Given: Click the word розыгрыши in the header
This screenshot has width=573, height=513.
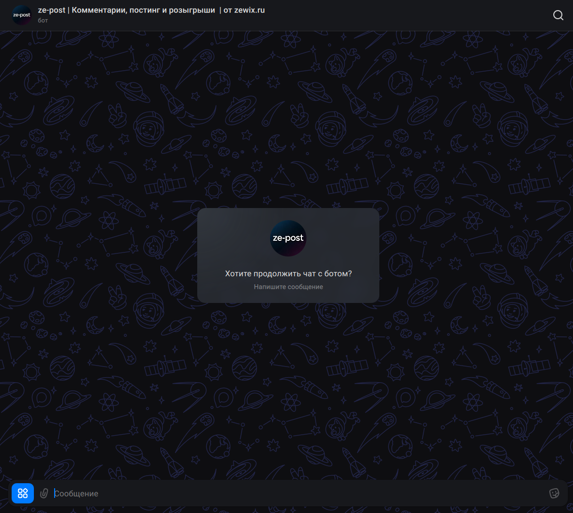Looking at the screenshot, I should click(x=194, y=10).
